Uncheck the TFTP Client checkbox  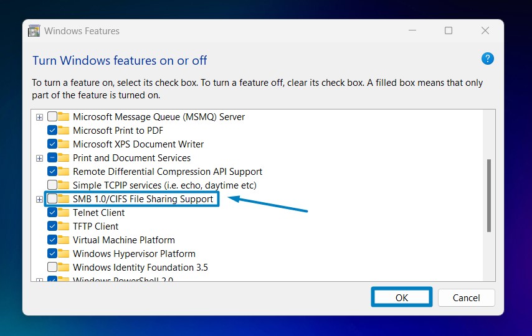click(52, 226)
